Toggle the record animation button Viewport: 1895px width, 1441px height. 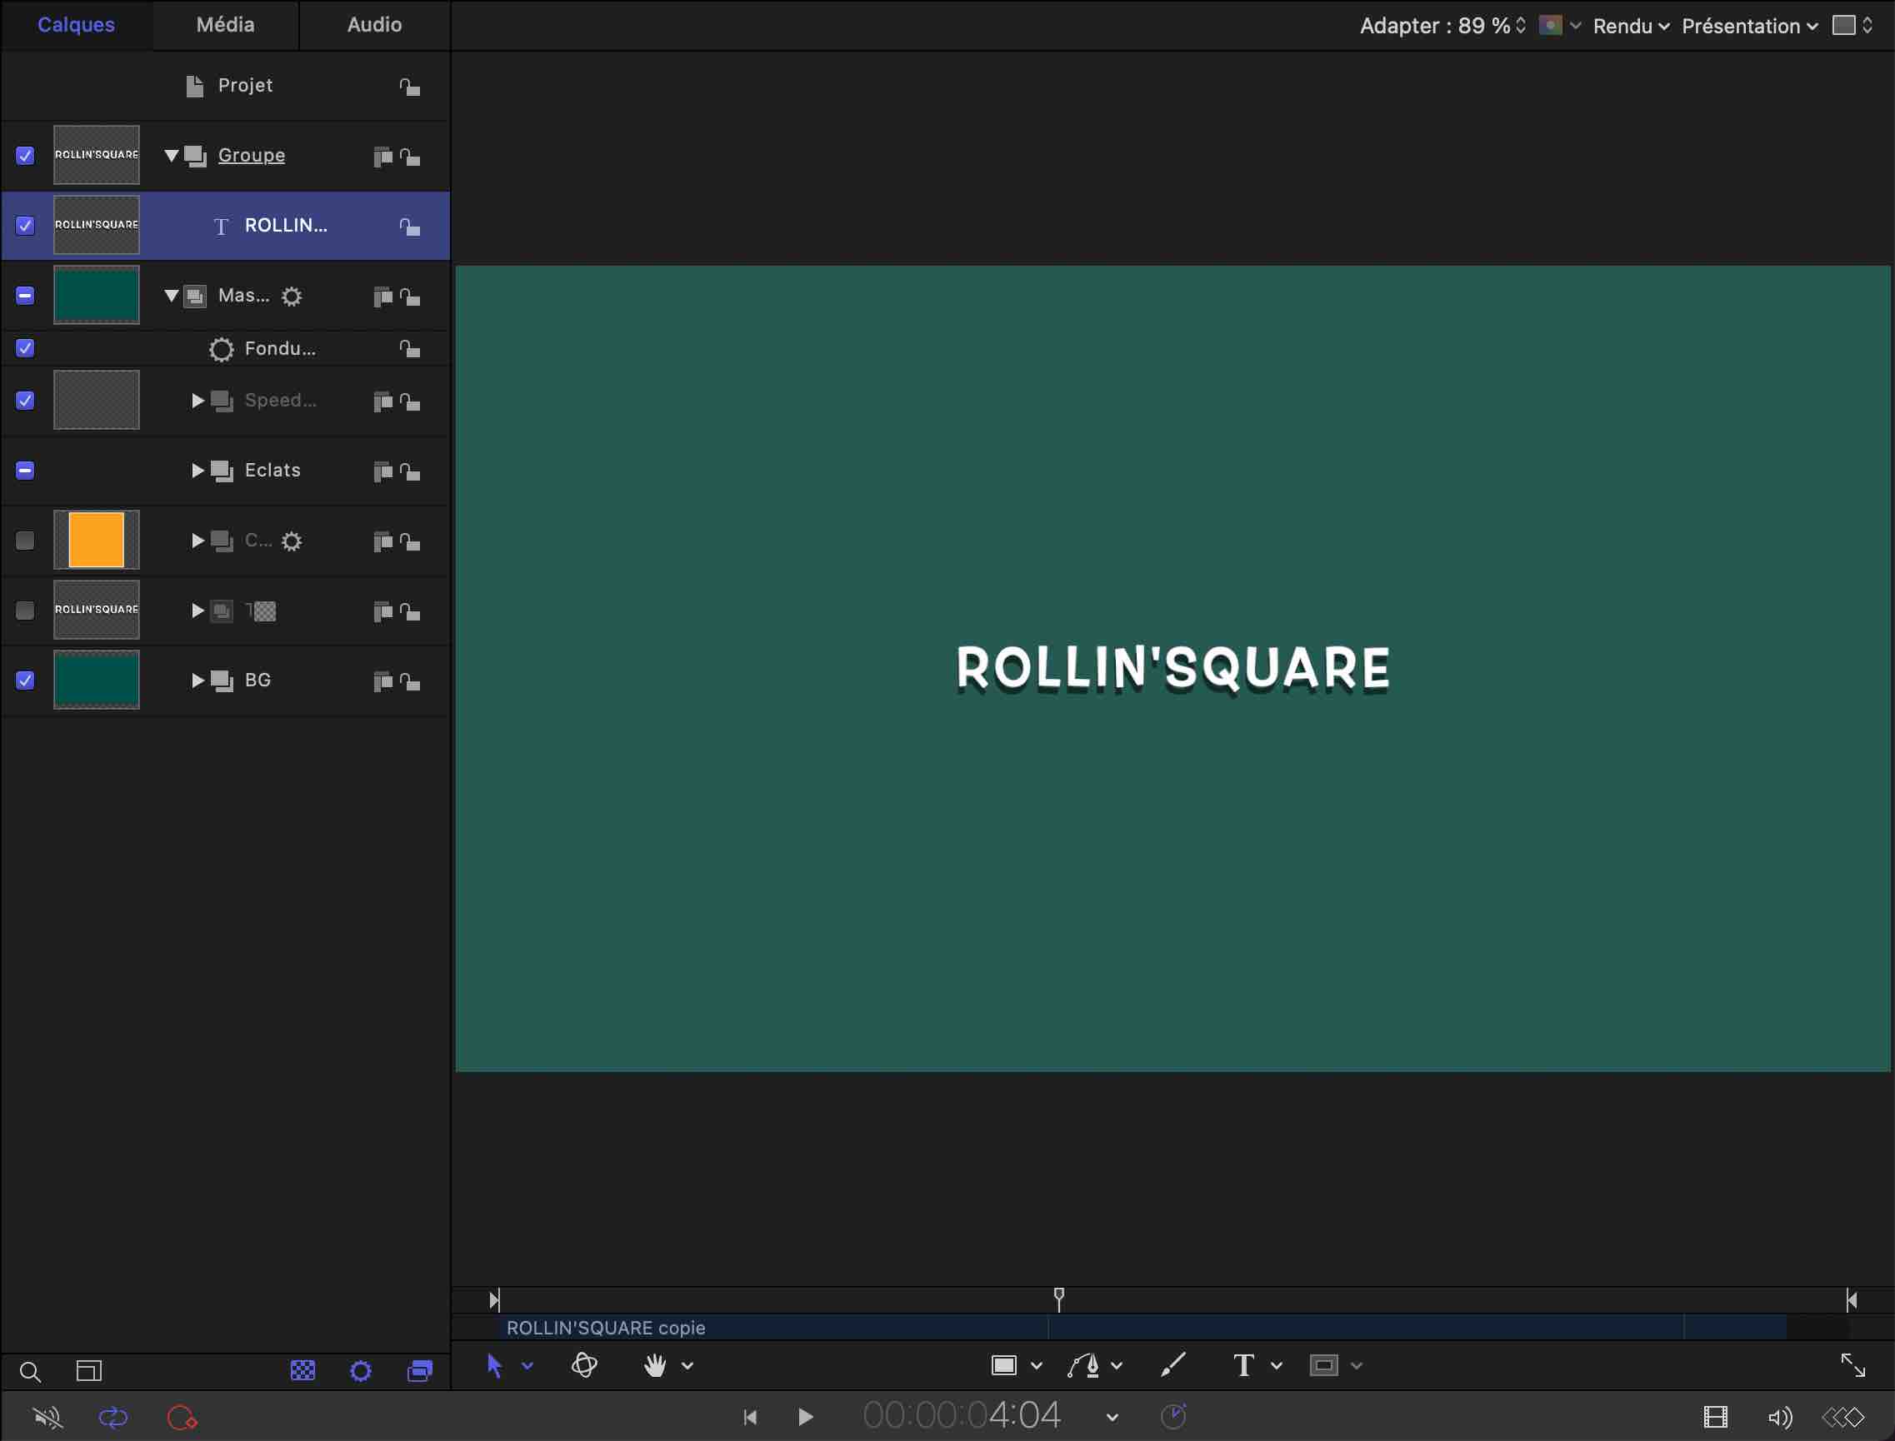point(182,1418)
